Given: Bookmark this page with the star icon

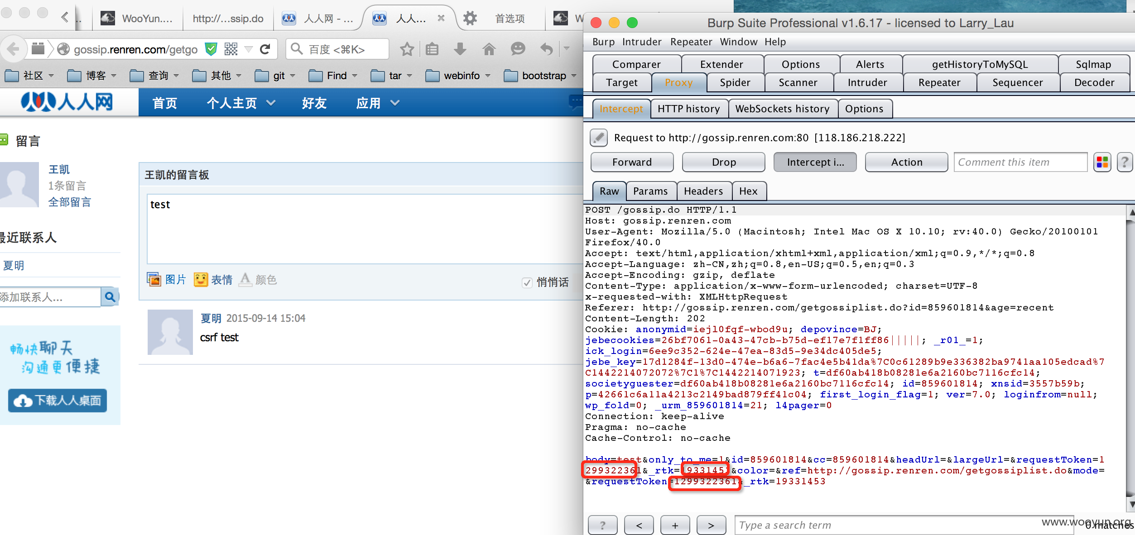Looking at the screenshot, I should click(x=407, y=49).
